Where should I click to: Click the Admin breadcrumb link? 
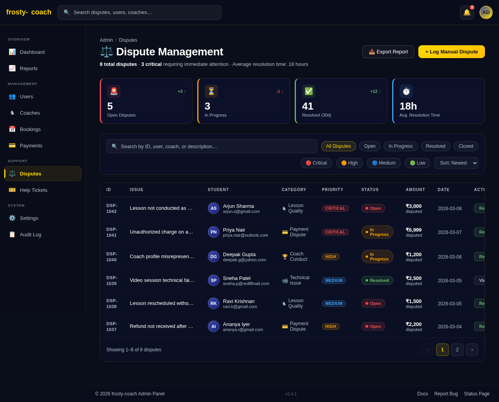tap(106, 40)
